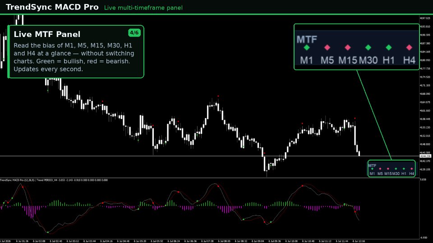Click the small H1 diamond in the chart's MTF panel
The width and height of the screenshot is (433, 243).
tap(404, 169)
